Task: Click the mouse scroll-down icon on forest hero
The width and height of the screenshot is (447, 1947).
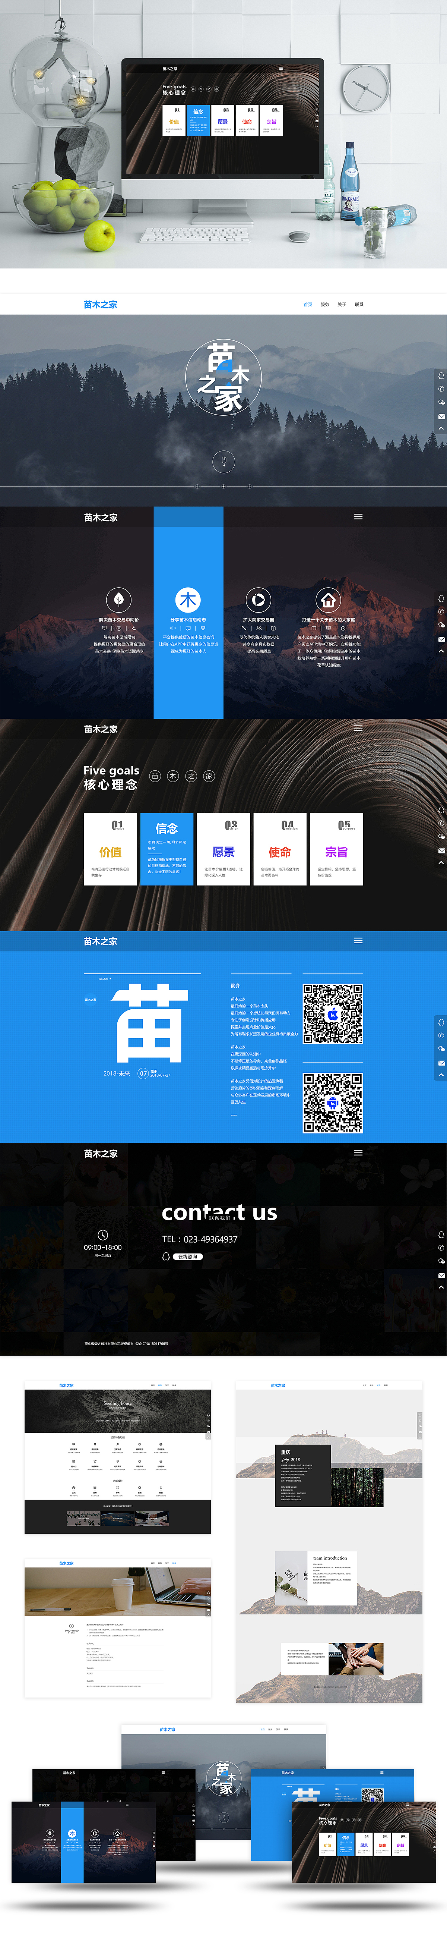Action: 223,461
